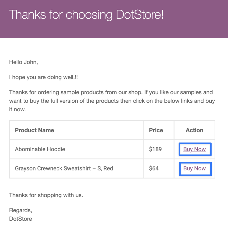Click the 'I hope you are doing well' line

click(x=43, y=77)
